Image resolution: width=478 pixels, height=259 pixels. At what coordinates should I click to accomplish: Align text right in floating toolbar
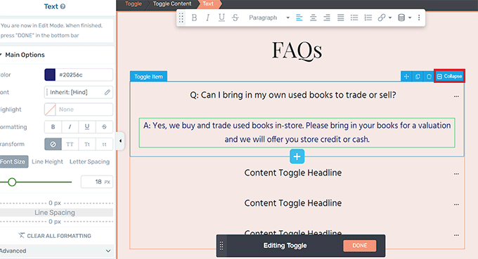point(327,18)
